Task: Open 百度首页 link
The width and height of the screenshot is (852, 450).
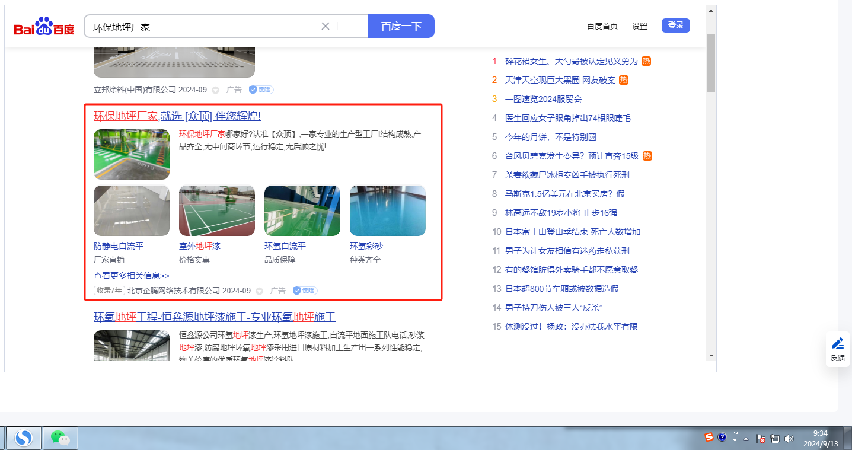Action: tap(602, 26)
